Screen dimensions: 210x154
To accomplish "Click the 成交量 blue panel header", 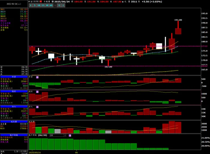I will point(14,122).
